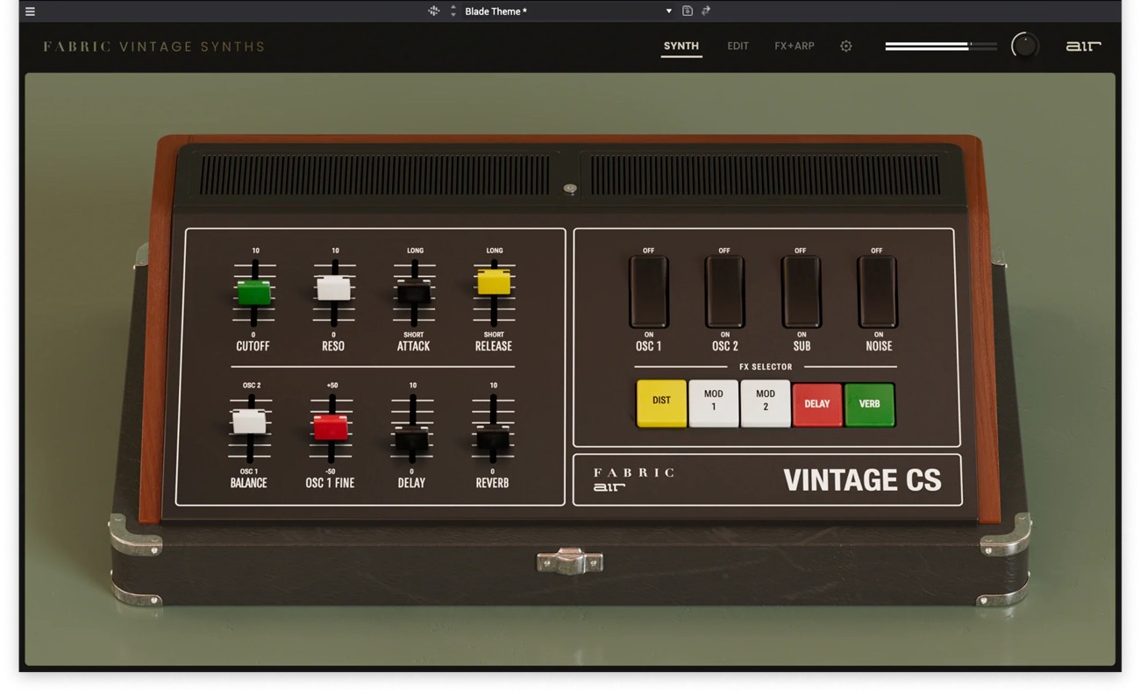Select the green VERB effect button

(870, 403)
